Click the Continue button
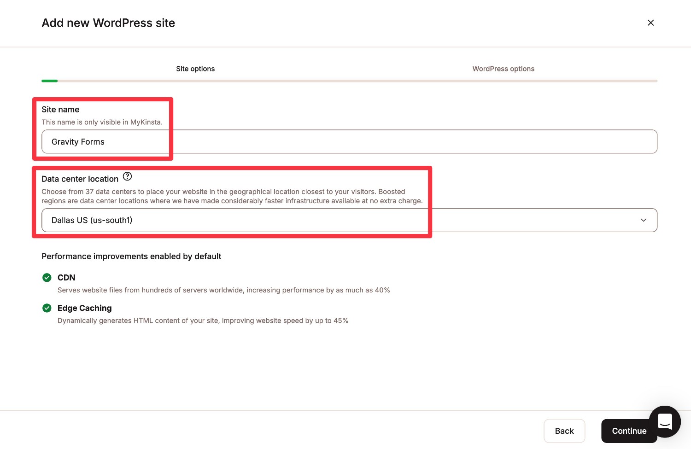 click(x=629, y=431)
